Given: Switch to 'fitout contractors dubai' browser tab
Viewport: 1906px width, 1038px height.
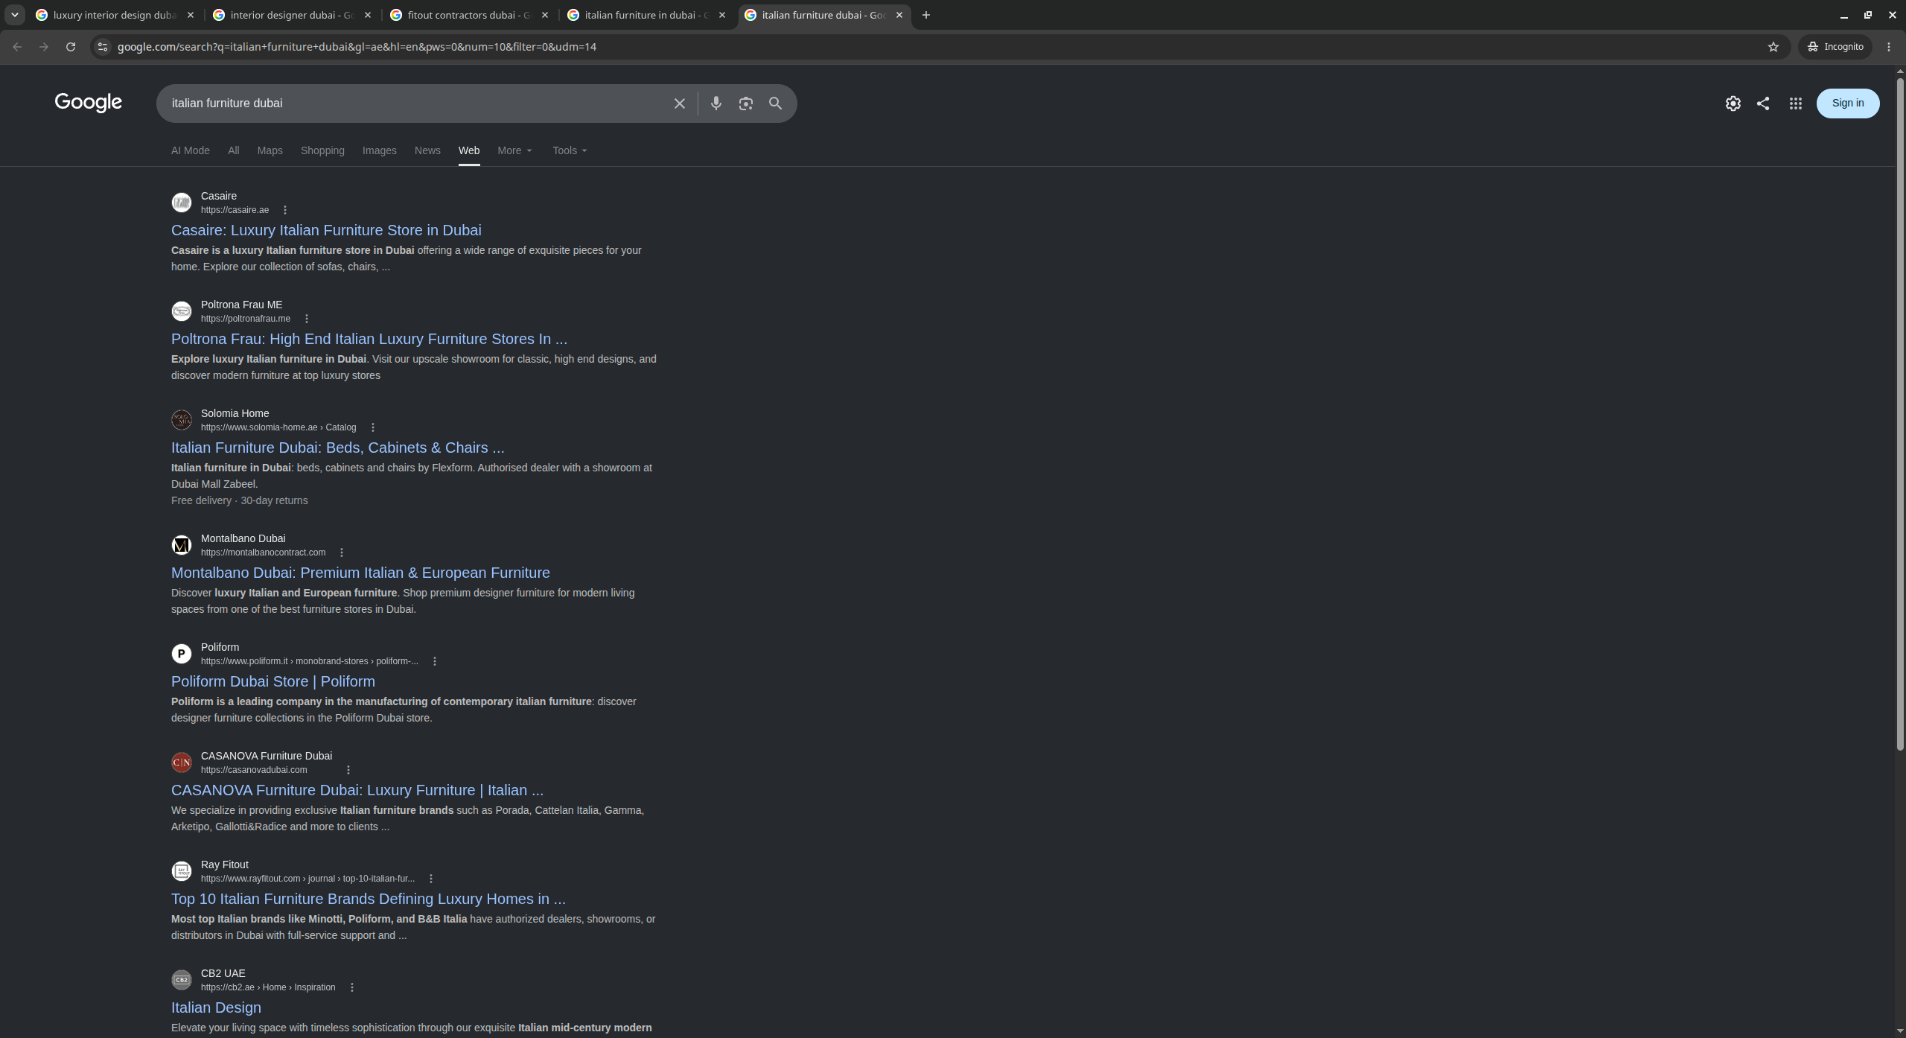Looking at the screenshot, I should pyautogui.click(x=470, y=15).
